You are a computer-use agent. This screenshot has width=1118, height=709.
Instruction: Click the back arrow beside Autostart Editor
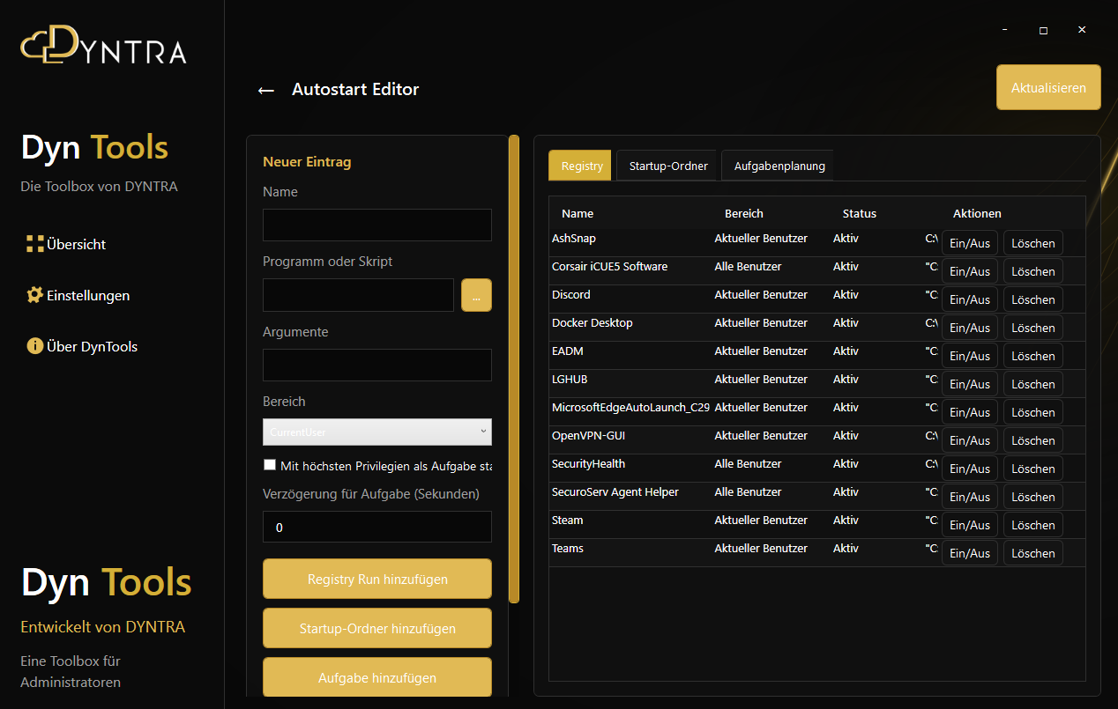[x=266, y=90]
